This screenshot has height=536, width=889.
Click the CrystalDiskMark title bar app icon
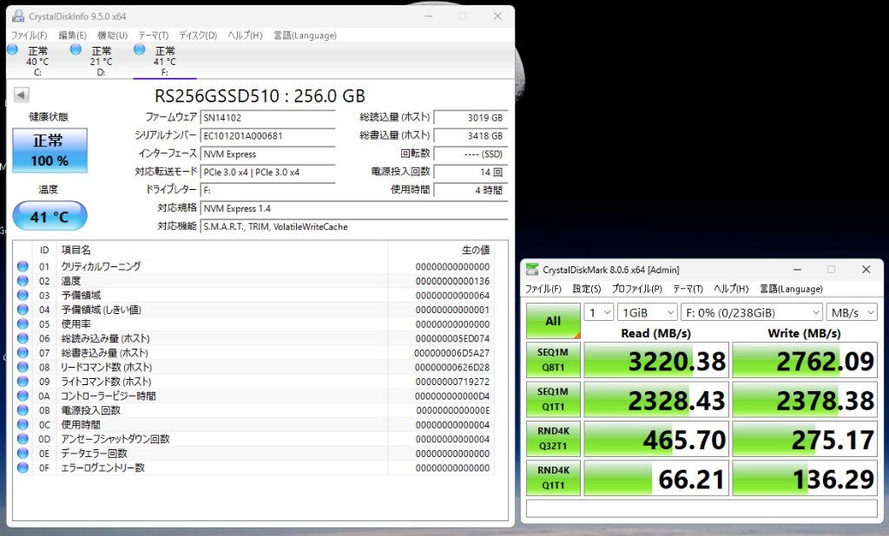(x=532, y=270)
